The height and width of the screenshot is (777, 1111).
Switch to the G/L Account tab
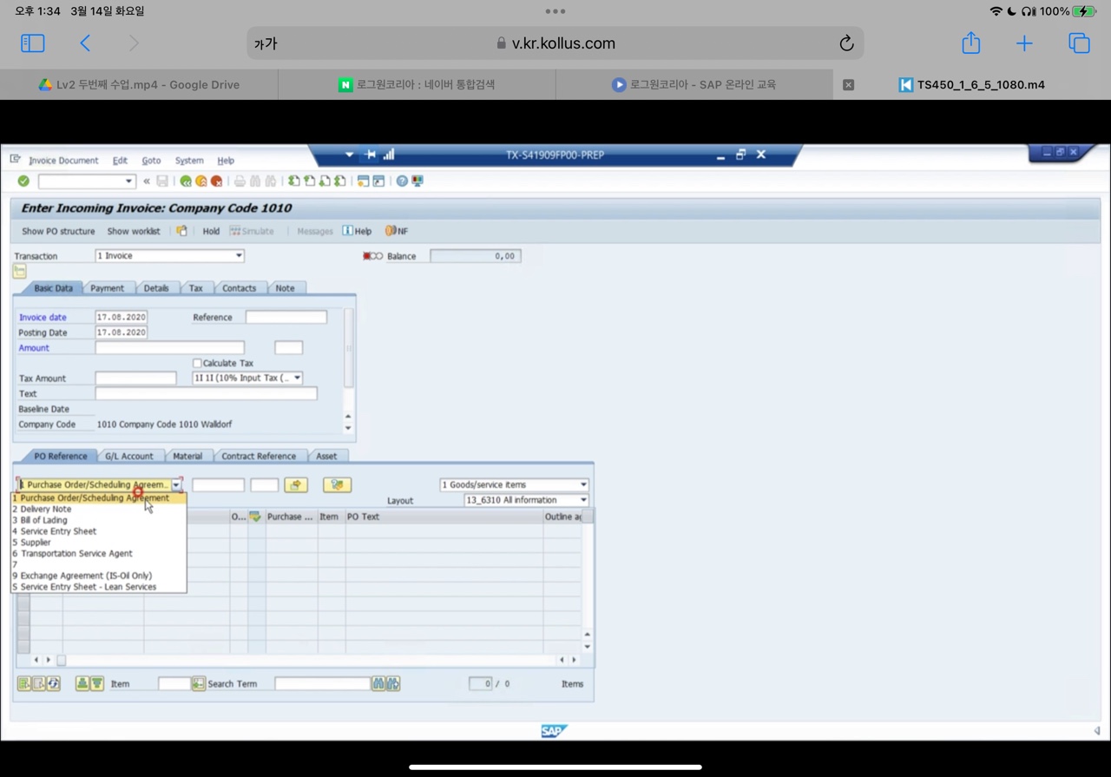[129, 456]
